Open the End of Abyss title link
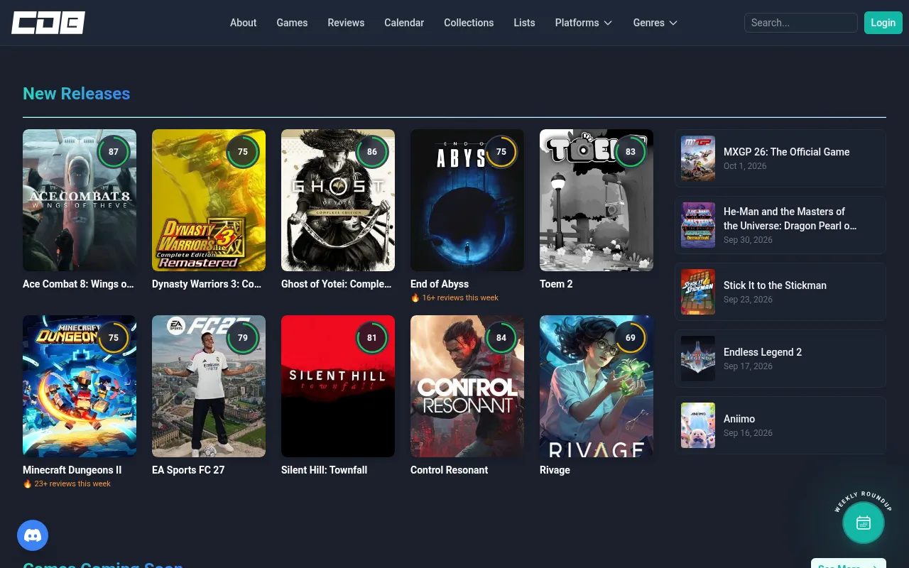Viewport: 909px width, 568px height. [x=440, y=284]
